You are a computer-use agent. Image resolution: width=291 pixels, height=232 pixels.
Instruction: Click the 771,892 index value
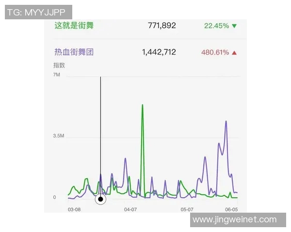tap(162, 26)
